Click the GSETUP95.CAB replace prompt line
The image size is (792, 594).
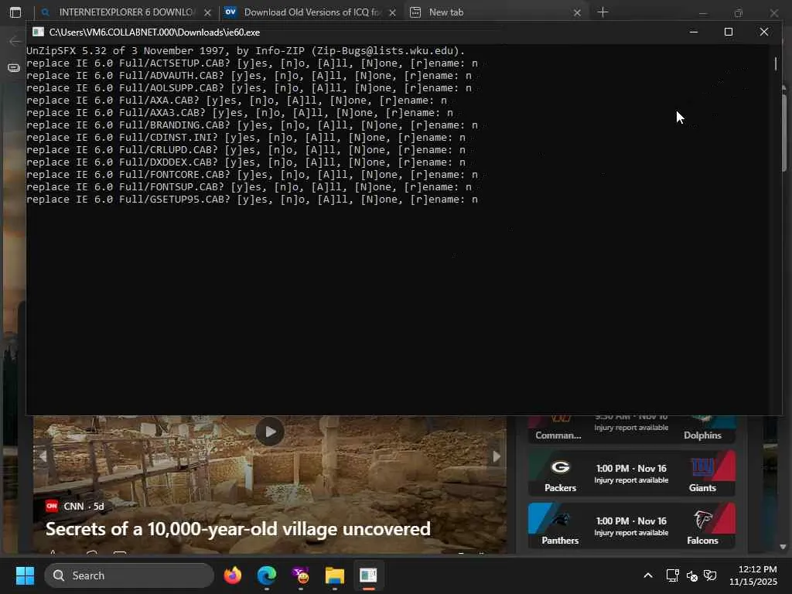(x=252, y=199)
